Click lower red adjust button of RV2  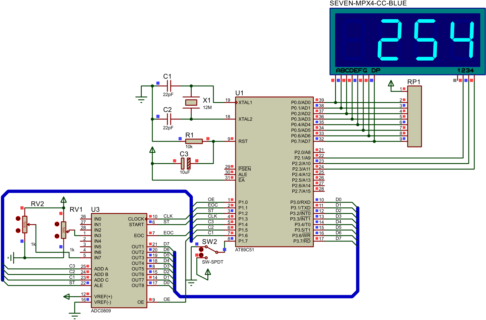18,230
